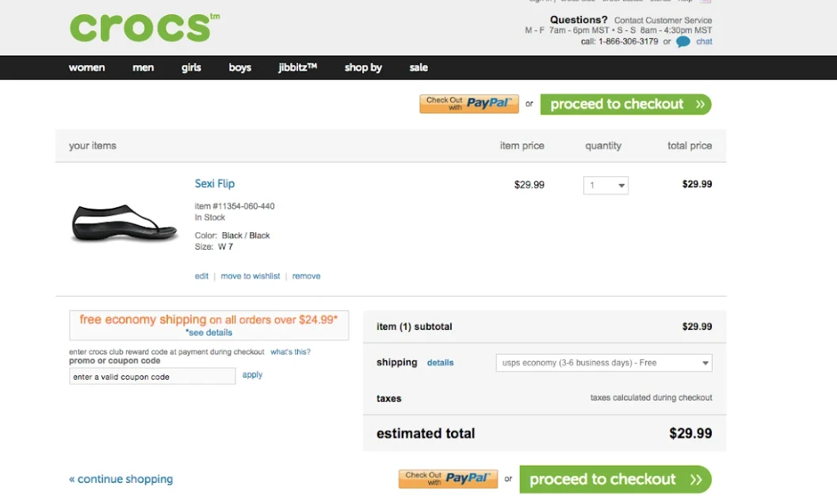Click bottom proceed to checkout button
This screenshot has width=837, height=502.
point(616,479)
